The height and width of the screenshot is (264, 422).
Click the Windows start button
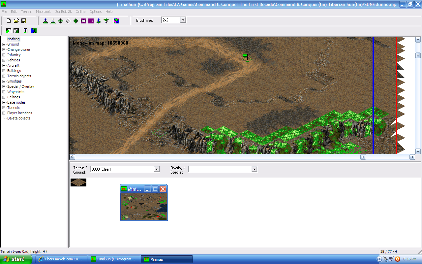(16, 259)
